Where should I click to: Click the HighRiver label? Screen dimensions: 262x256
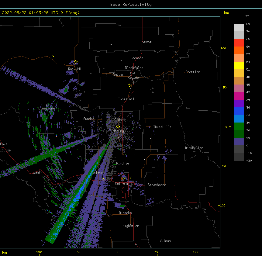point(131,226)
